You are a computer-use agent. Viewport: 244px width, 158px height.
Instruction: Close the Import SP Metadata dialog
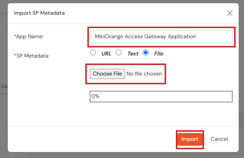(x=230, y=13)
